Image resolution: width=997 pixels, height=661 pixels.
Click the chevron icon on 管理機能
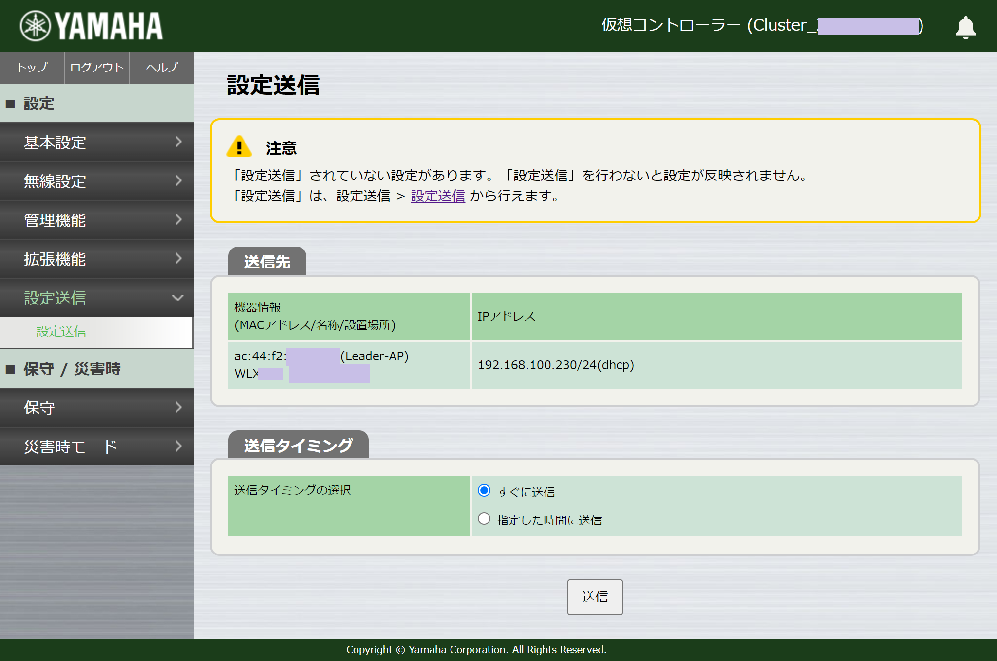point(179,220)
